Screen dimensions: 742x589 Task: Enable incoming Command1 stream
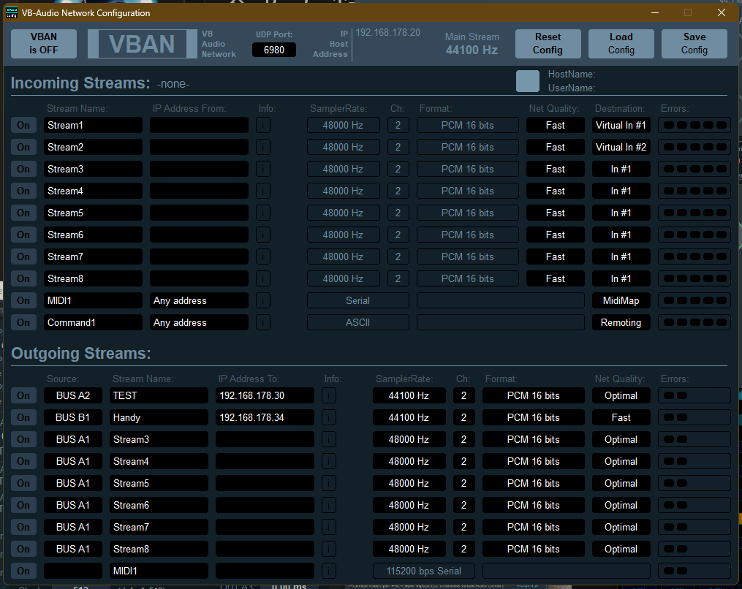click(x=23, y=323)
